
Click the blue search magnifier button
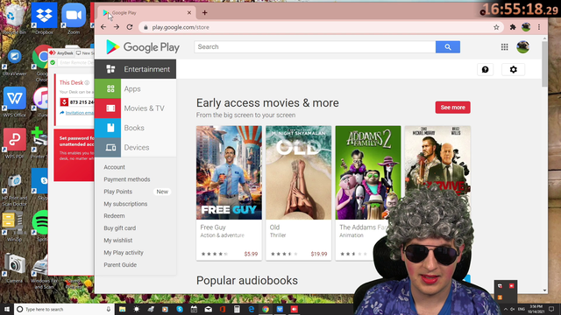(448, 46)
